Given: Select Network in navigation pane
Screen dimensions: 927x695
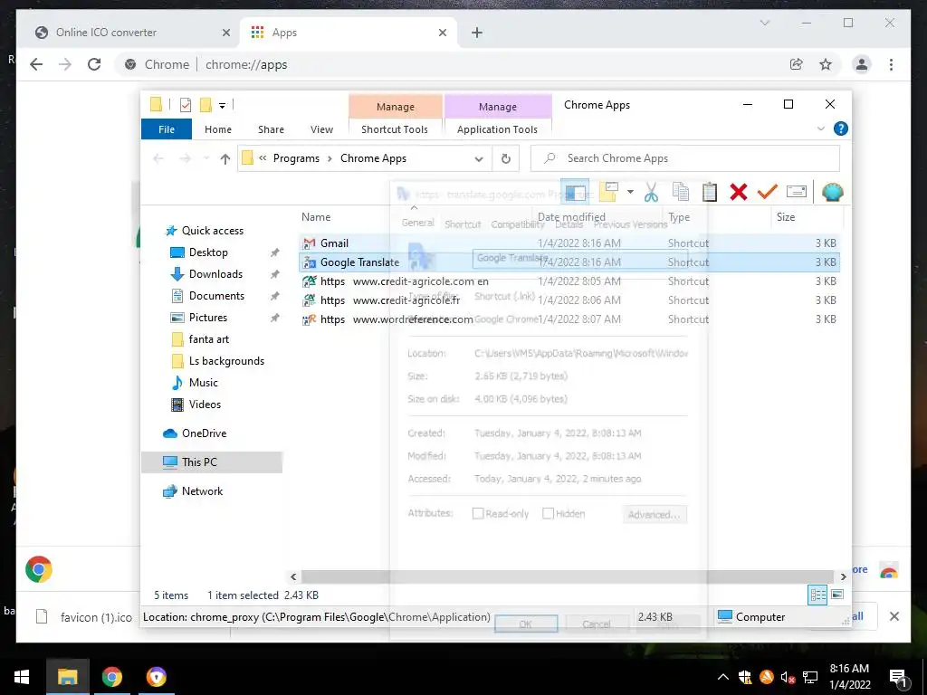Looking at the screenshot, I should (202, 491).
